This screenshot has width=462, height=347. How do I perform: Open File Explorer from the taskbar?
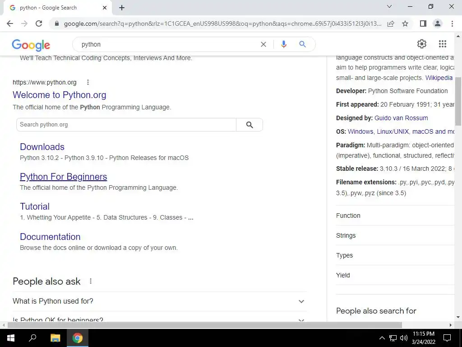[55, 338]
